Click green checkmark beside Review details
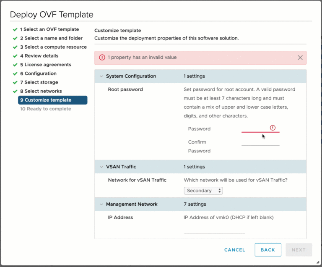322x267 pixels. tap(15, 56)
